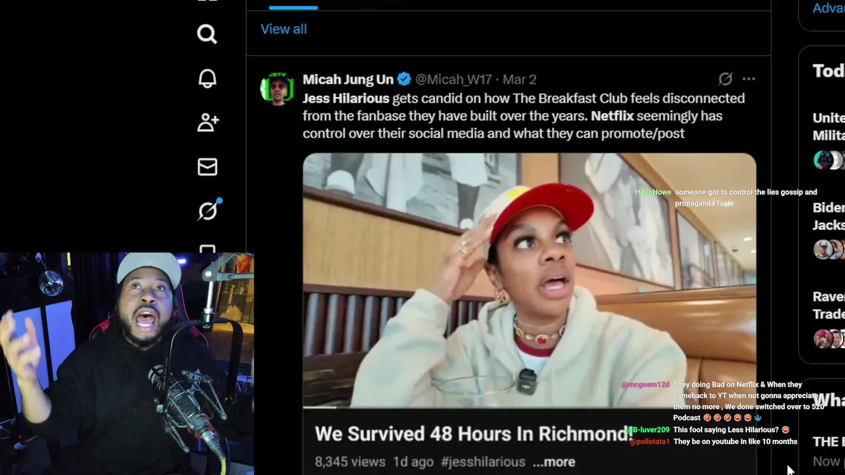Screen dimensions: 845x475
Task: Open the Communities people icon
Action: click(207, 122)
